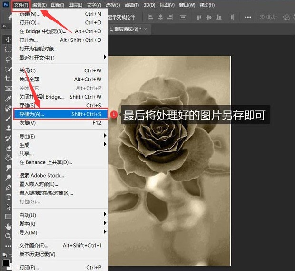Click the align top edges icon
The height and width of the screenshot is (271, 295).
[199, 18]
